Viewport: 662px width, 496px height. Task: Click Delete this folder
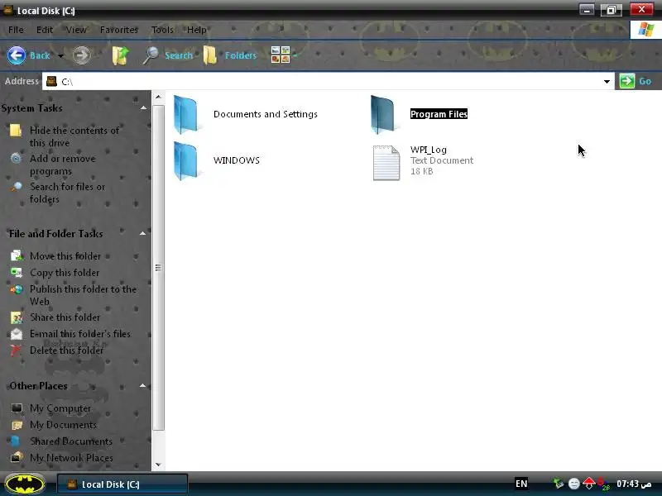67,350
